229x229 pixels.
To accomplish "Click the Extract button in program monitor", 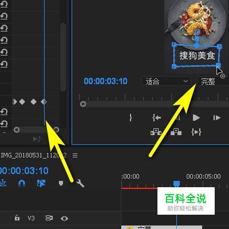I will (176, 132).
